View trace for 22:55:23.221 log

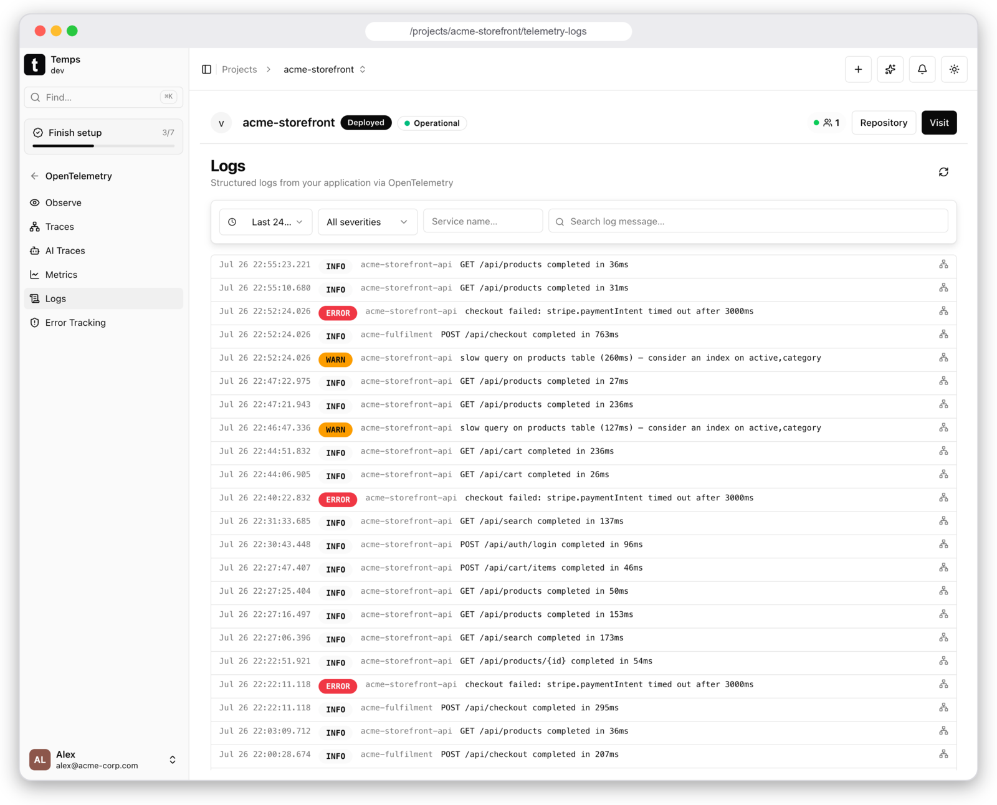coord(943,265)
